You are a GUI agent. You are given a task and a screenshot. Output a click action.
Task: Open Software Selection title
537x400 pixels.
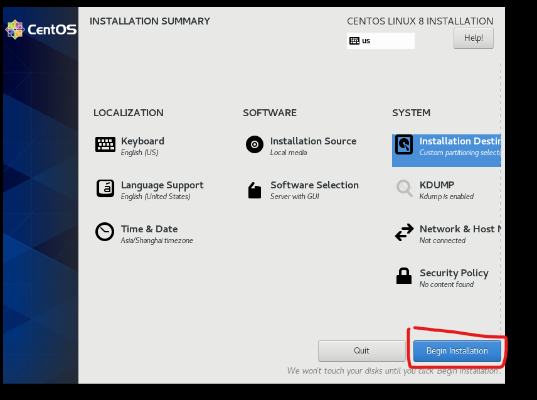(x=314, y=185)
